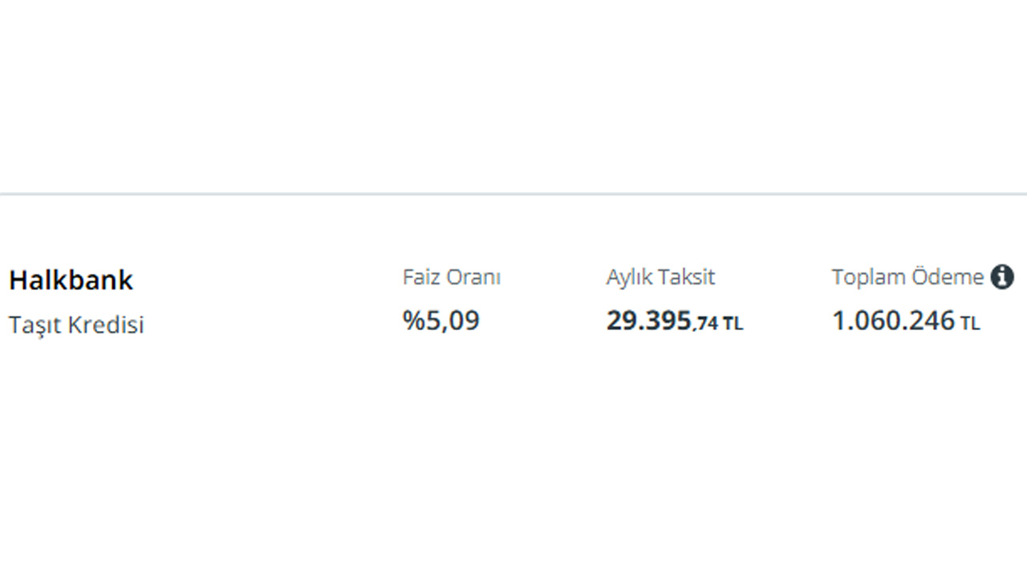Click the word Oranı in Faiz Oranı

473,277
